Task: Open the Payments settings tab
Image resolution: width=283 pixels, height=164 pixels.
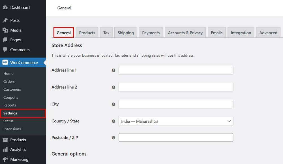Action: point(151,33)
